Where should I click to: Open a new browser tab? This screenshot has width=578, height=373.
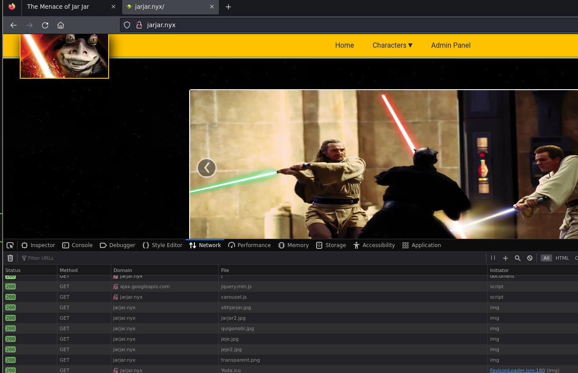(x=228, y=7)
